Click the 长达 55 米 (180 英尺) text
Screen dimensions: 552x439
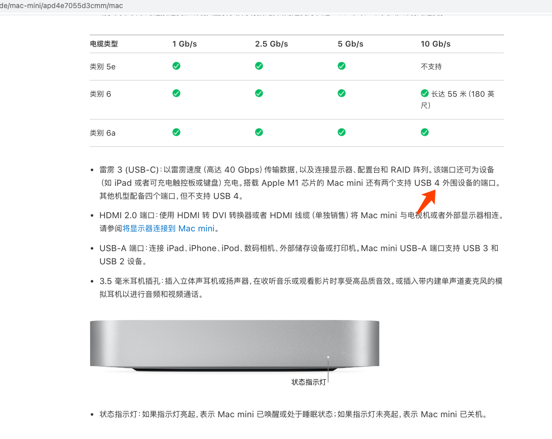coord(458,100)
